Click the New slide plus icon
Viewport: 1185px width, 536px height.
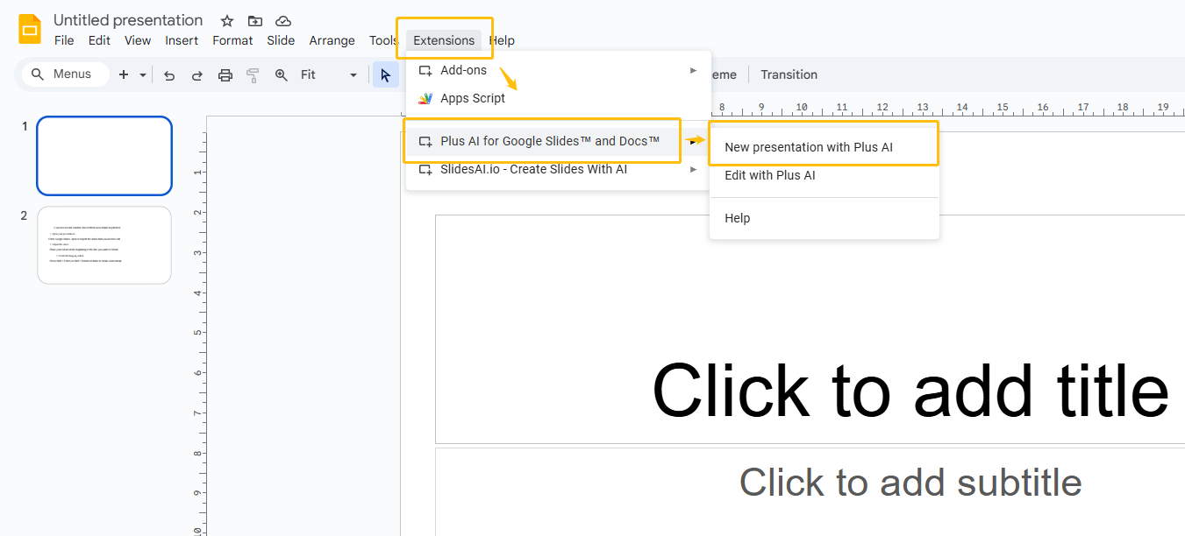(x=124, y=74)
